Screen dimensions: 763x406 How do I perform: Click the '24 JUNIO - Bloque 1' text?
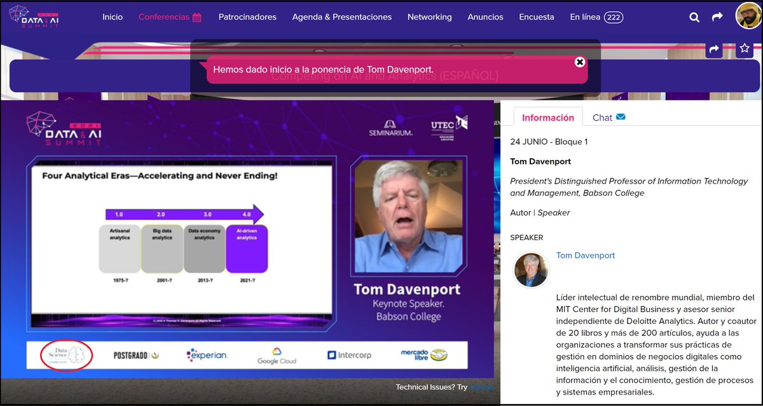[549, 142]
